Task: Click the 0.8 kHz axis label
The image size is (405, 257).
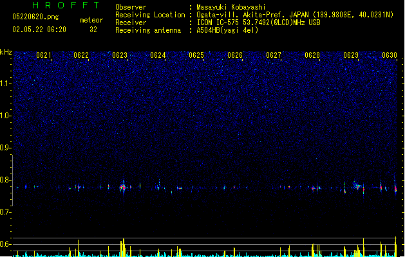Action: pyautogui.click(x=5, y=180)
